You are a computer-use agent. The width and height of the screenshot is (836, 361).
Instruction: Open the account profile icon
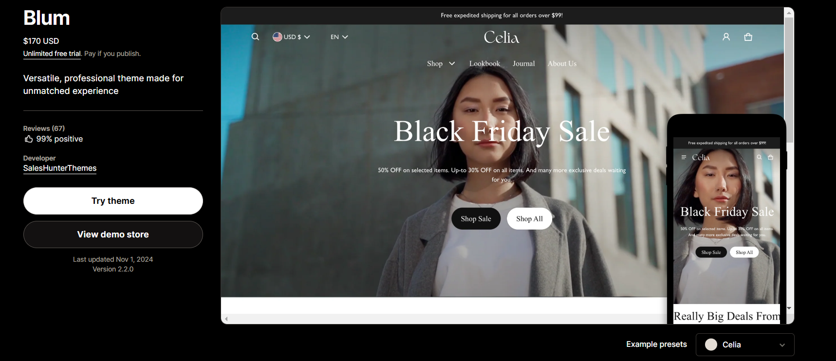coord(726,37)
